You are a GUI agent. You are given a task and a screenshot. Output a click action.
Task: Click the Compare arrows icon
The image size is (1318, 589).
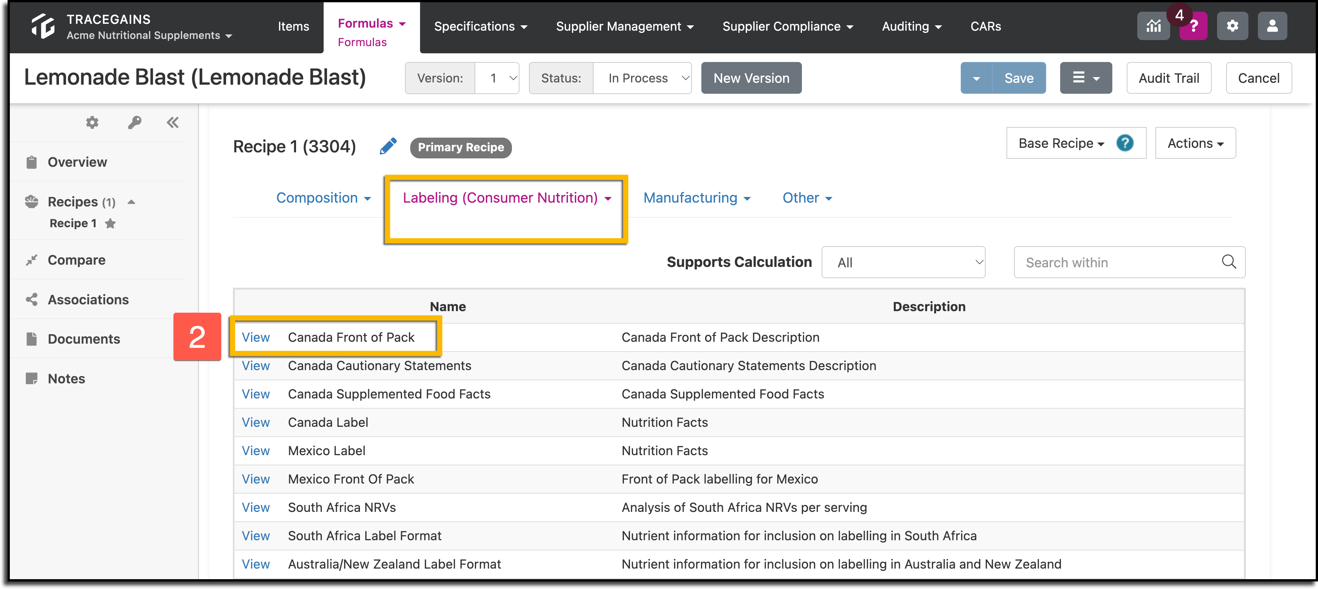click(x=32, y=260)
